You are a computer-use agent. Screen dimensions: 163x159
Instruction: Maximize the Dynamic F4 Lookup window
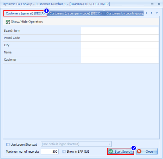tap(152, 4)
